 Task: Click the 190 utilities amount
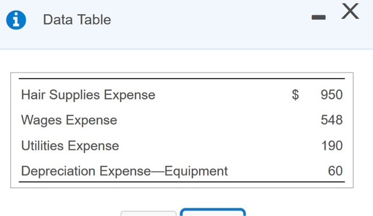pos(332,146)
